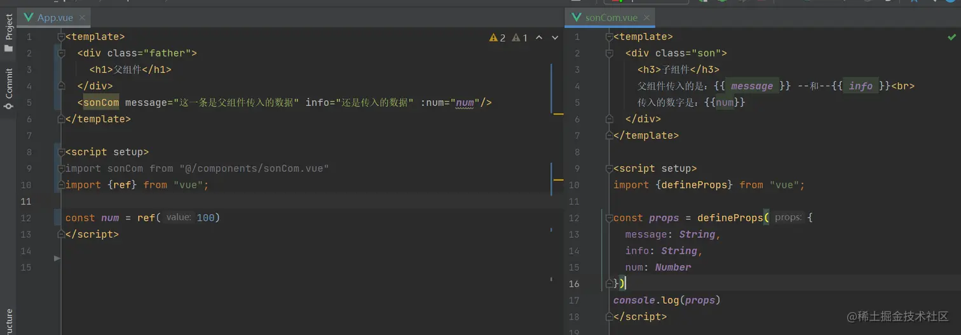Click yellow warning stripe mark near App.vue line 5

click(x=559, y=114)
